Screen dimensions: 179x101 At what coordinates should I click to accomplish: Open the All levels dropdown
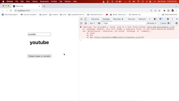(x=152, y=23)
